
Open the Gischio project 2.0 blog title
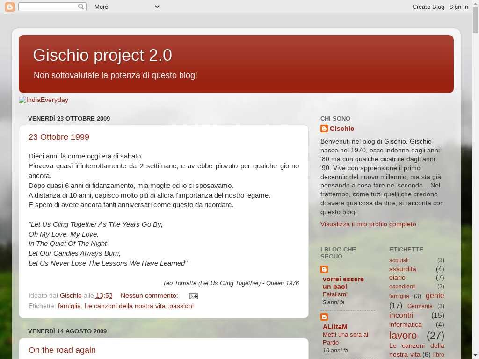pyautogui.click(x=102, y=55)
